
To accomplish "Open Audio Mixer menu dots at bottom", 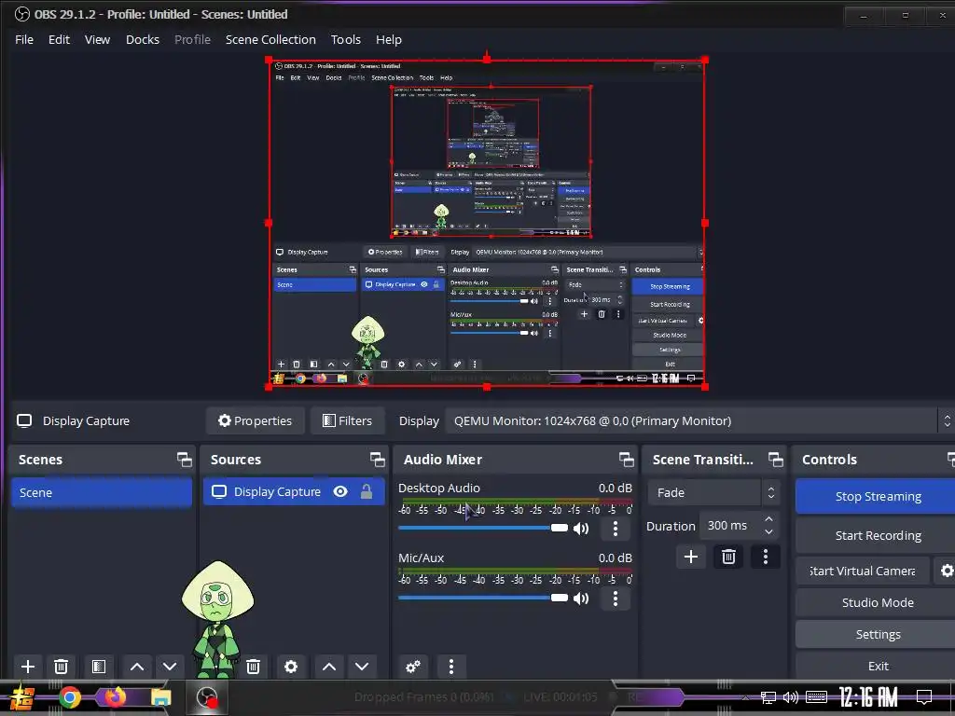I will 451,666.
